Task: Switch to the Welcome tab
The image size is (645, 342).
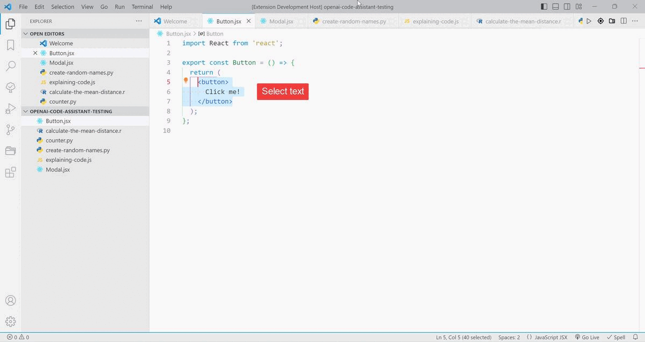Action: point(175,21)
